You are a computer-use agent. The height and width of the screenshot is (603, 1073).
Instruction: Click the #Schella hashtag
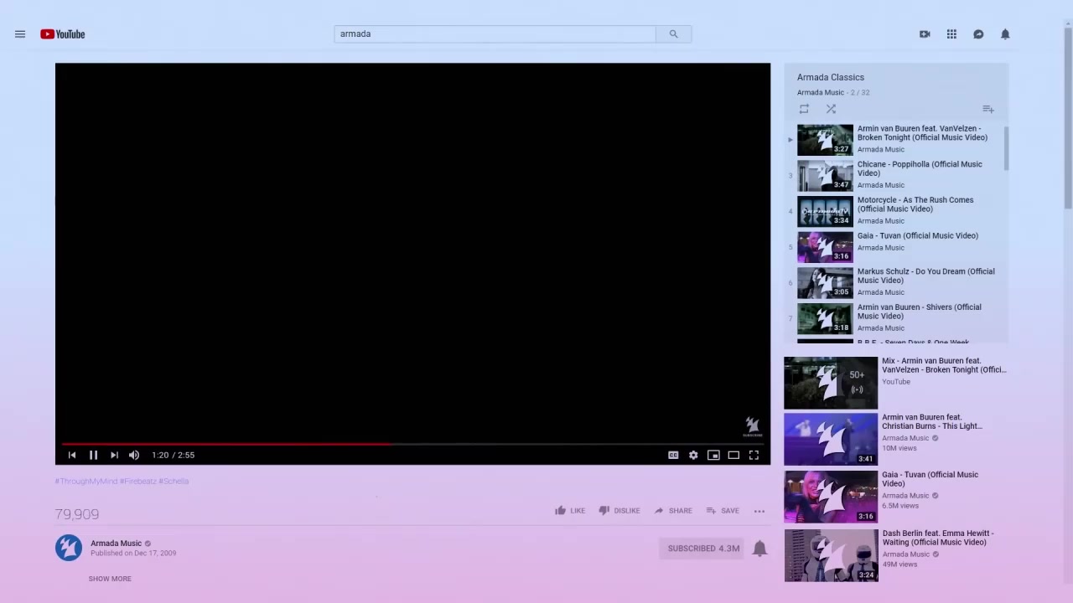click(174, 482)
